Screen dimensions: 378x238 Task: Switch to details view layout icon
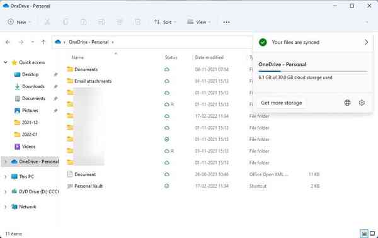pyautogui.click(x=364, y=234)
